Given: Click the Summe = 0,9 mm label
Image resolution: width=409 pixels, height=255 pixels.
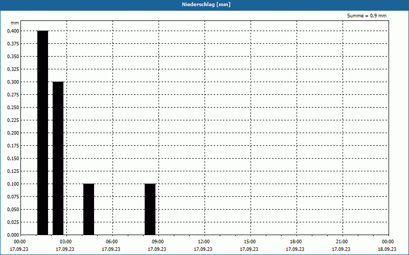Looking at the screenshot, I should (x=367, y=16).
